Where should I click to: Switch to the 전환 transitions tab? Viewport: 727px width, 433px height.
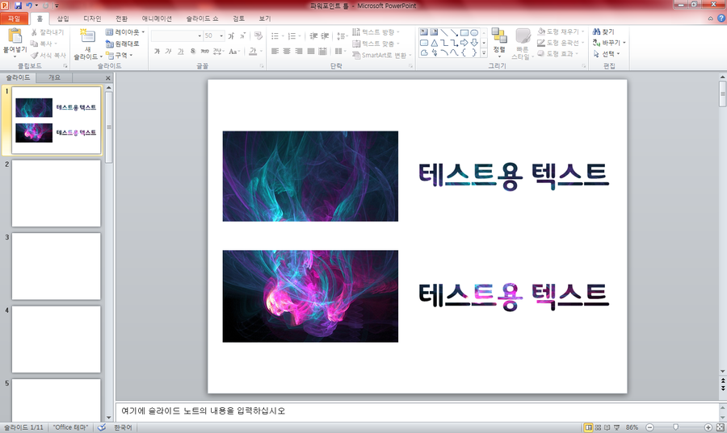(121, 19)
